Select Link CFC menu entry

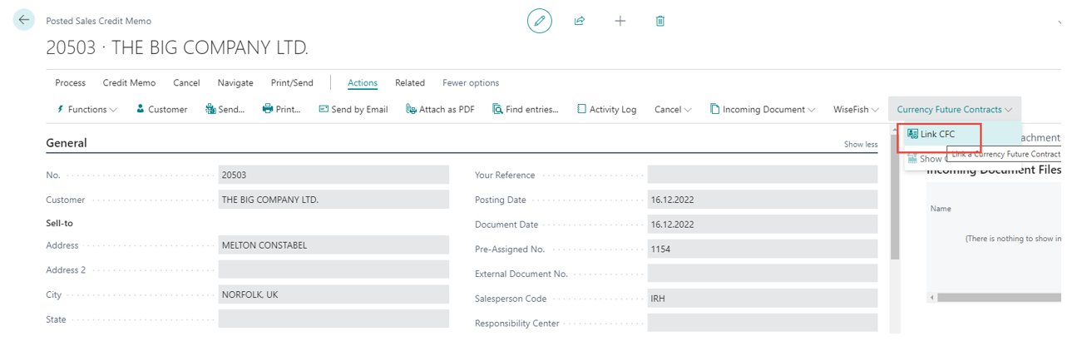[x=937, y=134]
